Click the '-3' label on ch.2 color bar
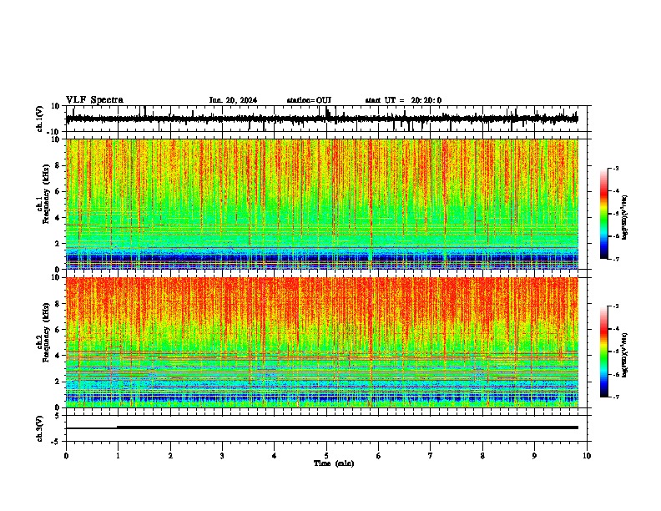This screenshot has height=511, width=661. tap(615, 306)
